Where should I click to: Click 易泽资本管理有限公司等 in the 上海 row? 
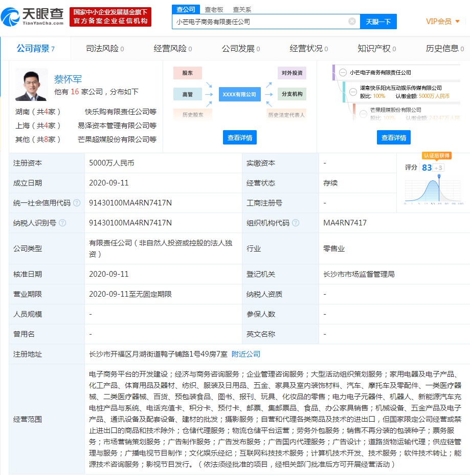117,126
